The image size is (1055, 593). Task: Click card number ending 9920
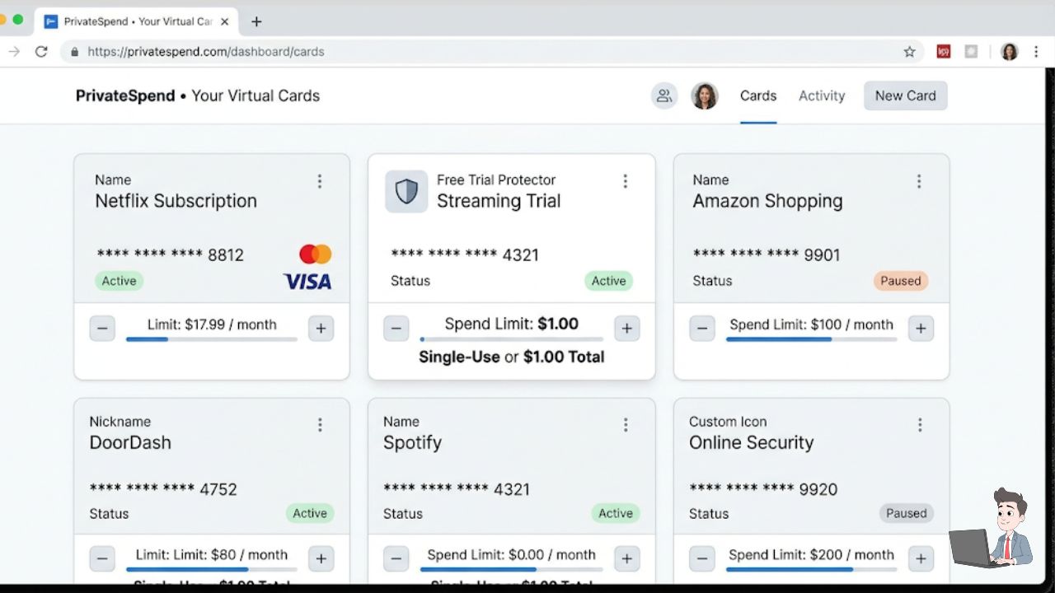click(763, 489)
